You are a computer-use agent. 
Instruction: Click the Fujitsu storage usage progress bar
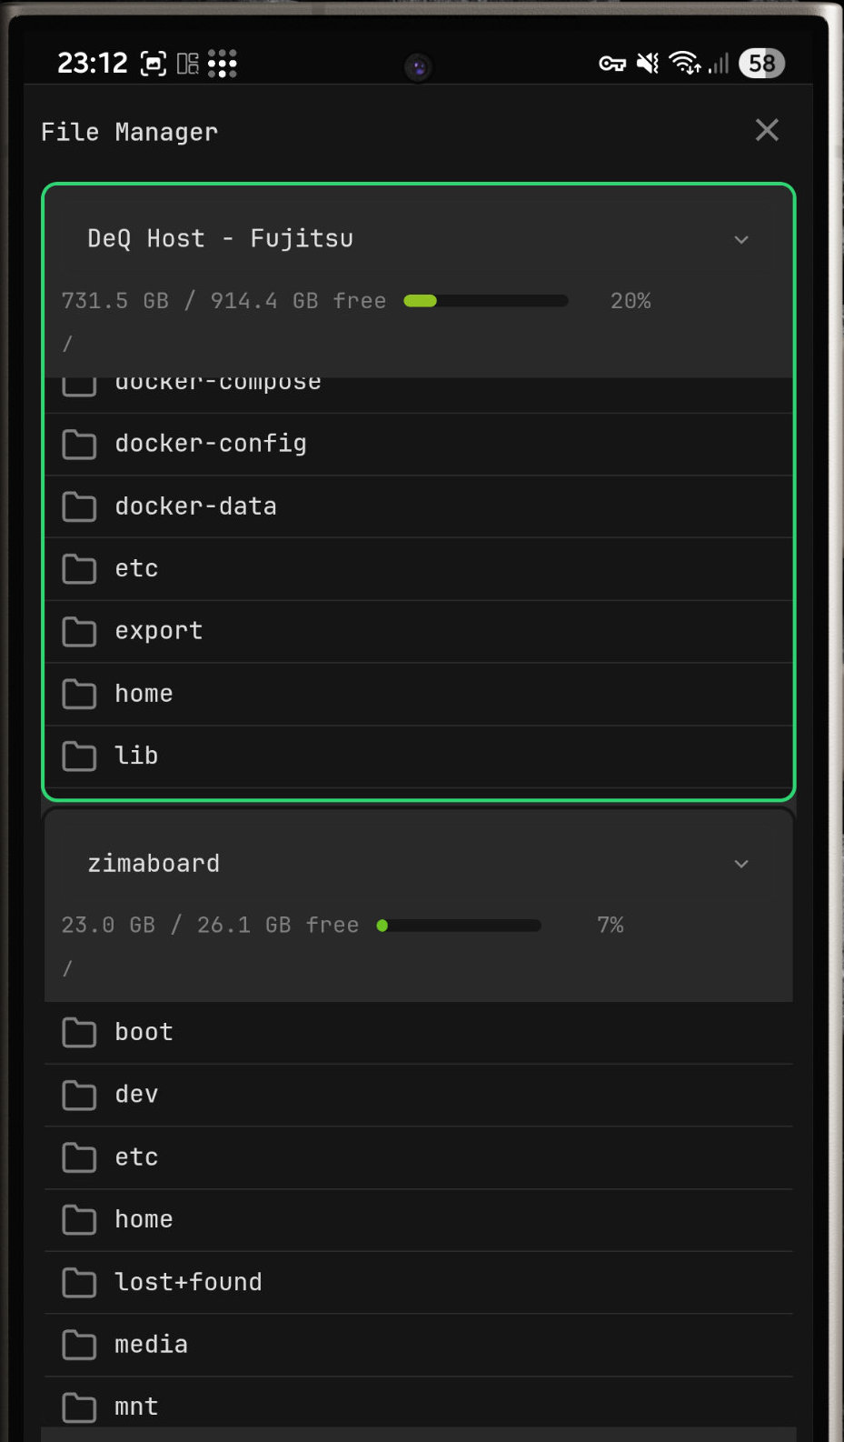484,300
